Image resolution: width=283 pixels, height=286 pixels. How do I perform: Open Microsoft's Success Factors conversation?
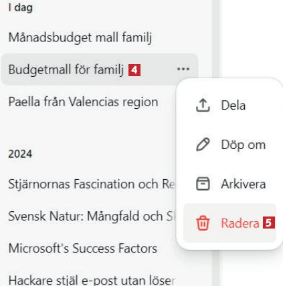83,249
